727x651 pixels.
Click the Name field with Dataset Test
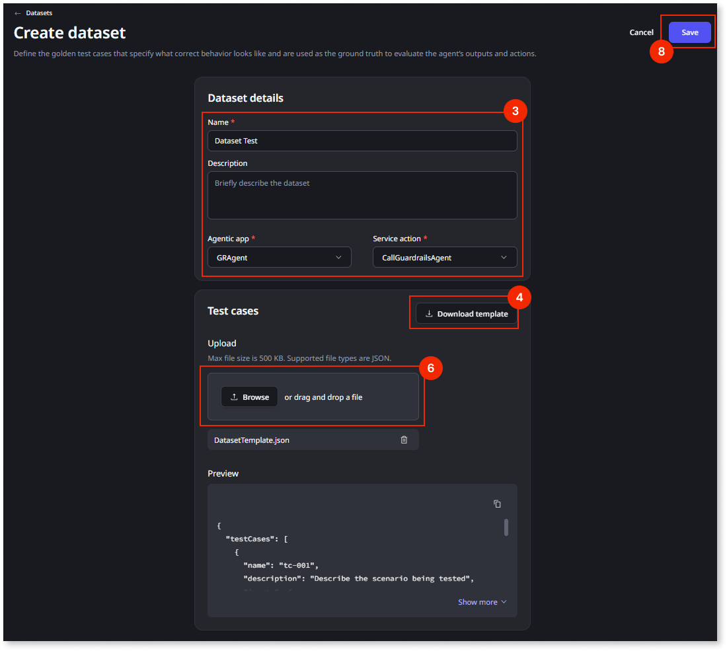362,141
